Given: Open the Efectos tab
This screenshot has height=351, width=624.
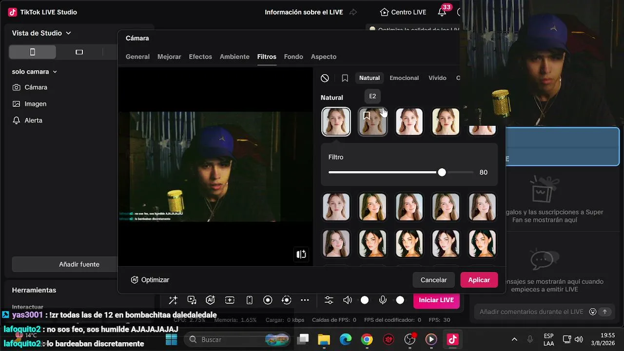Looking at the screenshot, I should [x=200, y=57].
